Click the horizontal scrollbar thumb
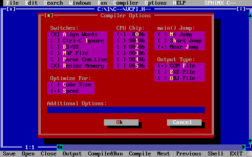This screenshot has height=157, width=252. click(x=61, y=147)
